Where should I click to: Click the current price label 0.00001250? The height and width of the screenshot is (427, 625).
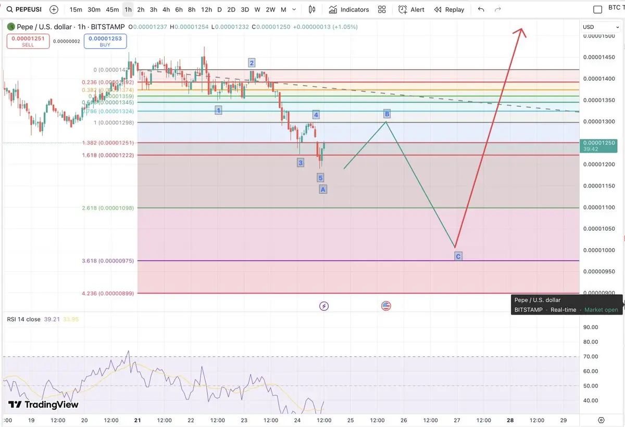599,146
